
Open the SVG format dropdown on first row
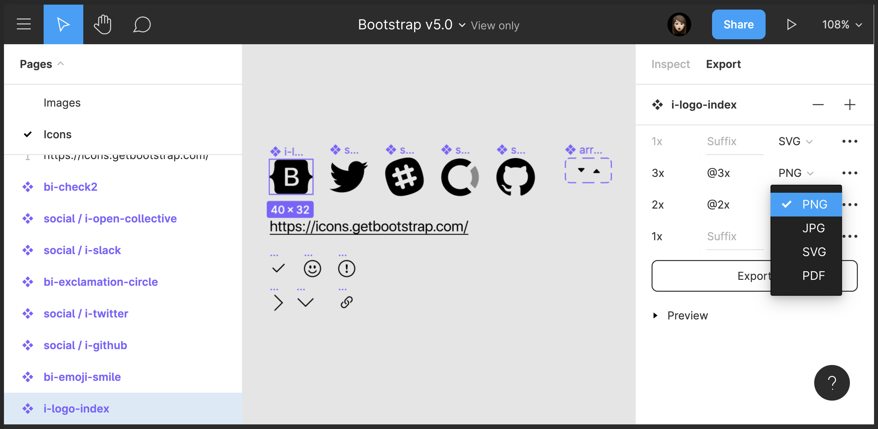coord(795,141)
